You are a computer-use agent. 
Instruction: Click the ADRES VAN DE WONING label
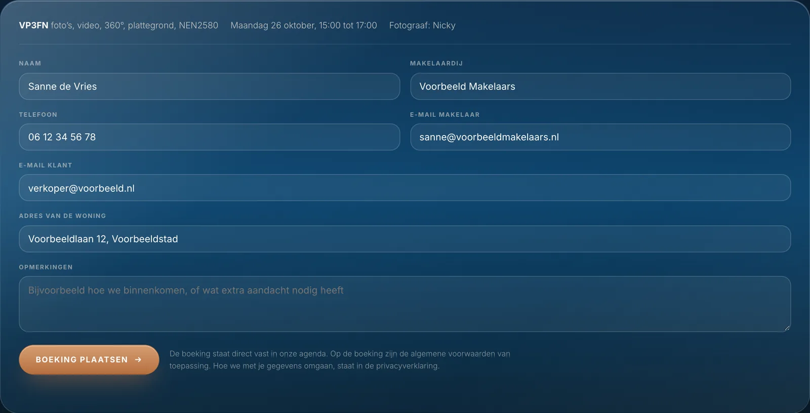(x=63, y=216)
